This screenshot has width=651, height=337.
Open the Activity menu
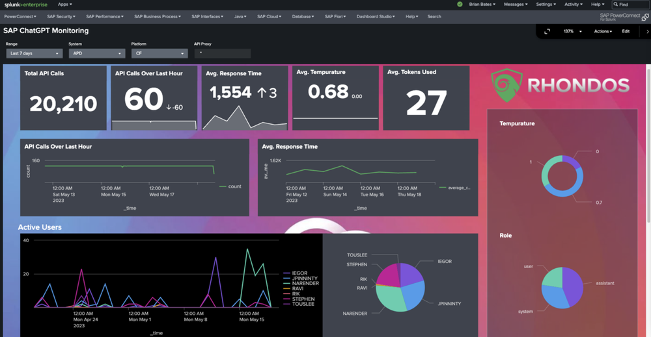pos(574,4)
